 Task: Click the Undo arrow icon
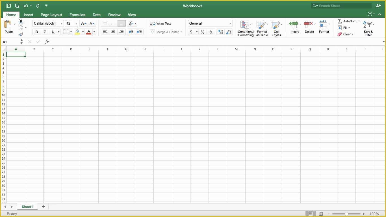pyautogui.click(x=26, y=6)
